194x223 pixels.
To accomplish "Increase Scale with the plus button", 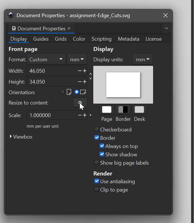I will click(x=85, y=115).
